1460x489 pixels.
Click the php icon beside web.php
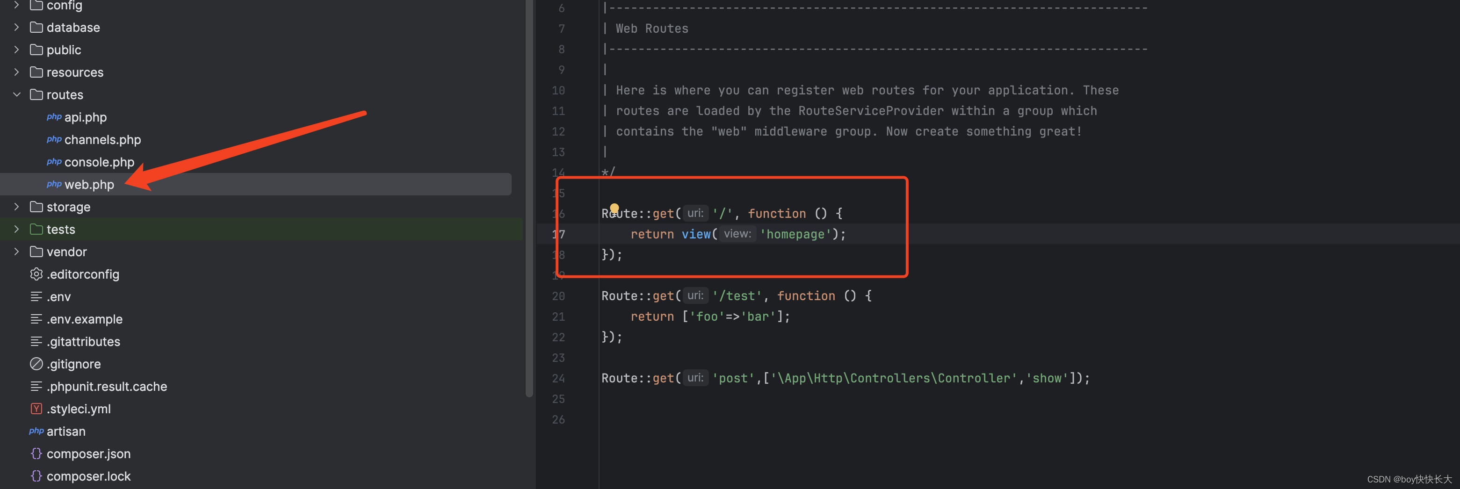[54, 184]
